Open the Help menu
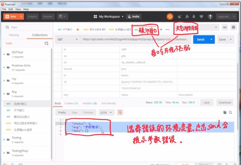 click(26, 9)
